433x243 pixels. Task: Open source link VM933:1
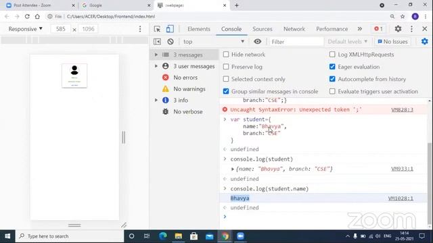(402, 169)
